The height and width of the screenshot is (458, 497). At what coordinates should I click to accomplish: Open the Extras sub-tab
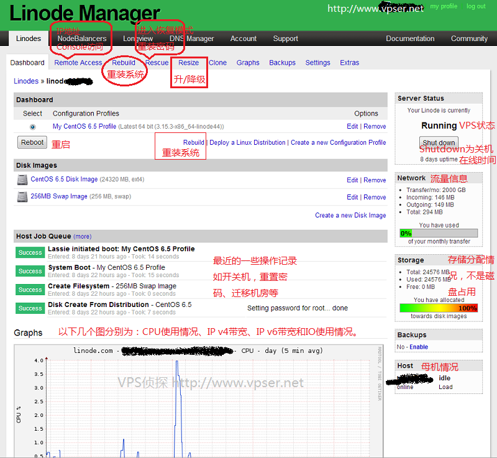point(349,63)
